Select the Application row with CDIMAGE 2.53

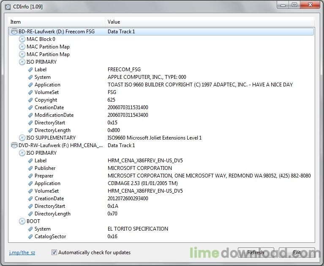tap(47, 183)
